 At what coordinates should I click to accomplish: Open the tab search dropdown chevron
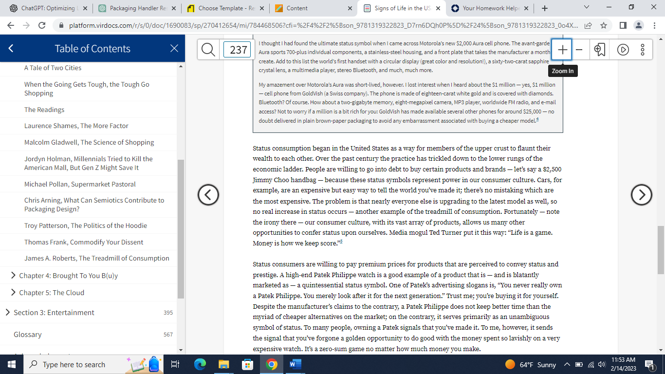click(586, 8)
